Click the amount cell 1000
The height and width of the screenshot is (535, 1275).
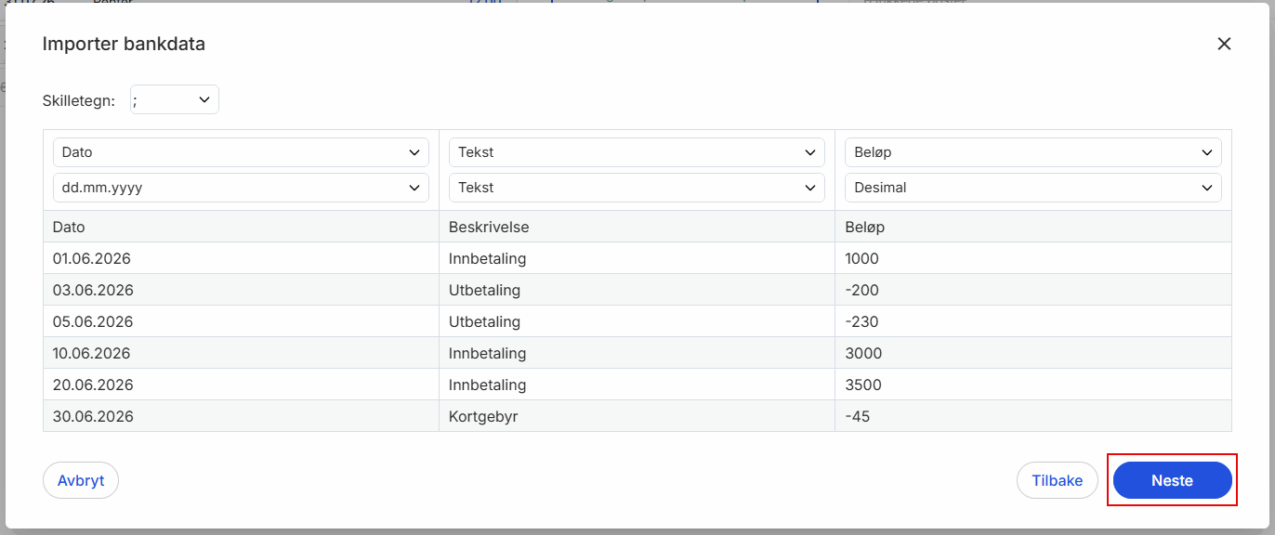(x=1033, y=258)
